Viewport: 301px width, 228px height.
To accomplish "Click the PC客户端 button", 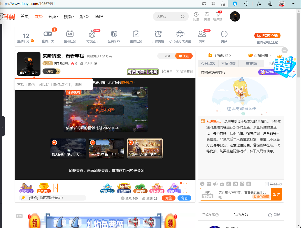I will click(267, 36).
